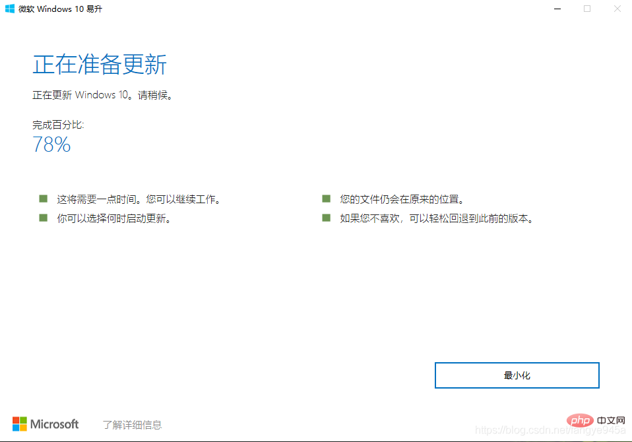Click the text 正在更新 Windows 10。请稍候。
This screenshot has height=442, width=632.
click(x=103, y=95)
